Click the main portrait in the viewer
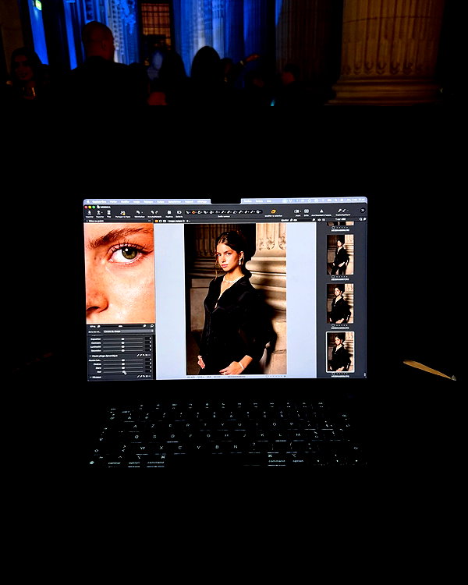The width and height of the screenshot is (468, 585). point(236,299)
